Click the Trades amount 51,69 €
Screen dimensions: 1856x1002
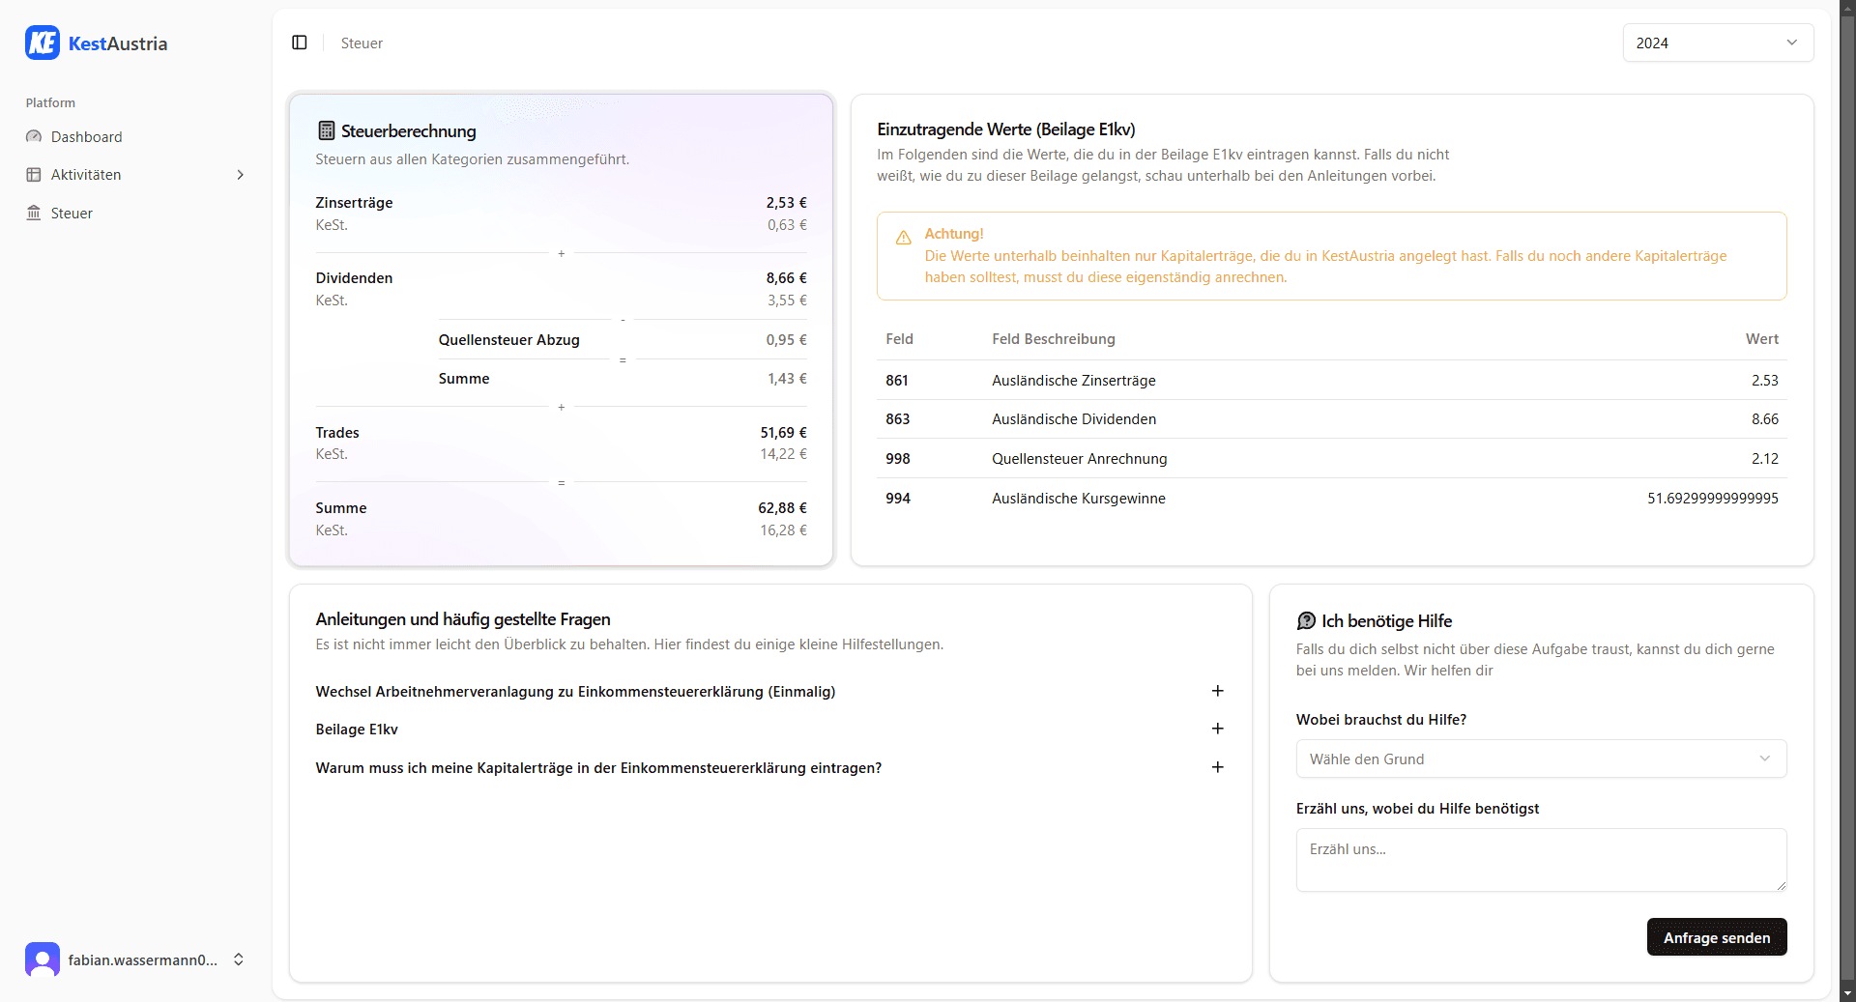784,433
